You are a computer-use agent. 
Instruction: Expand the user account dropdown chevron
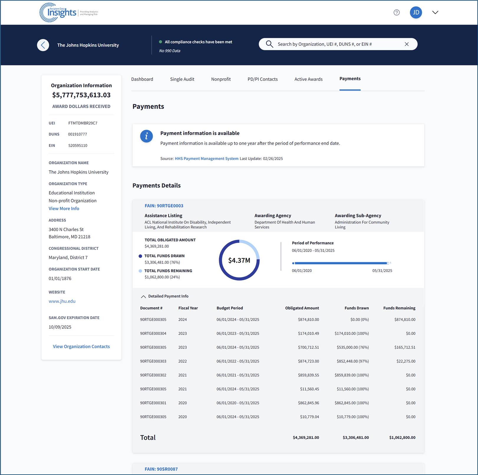coord(435,12)
